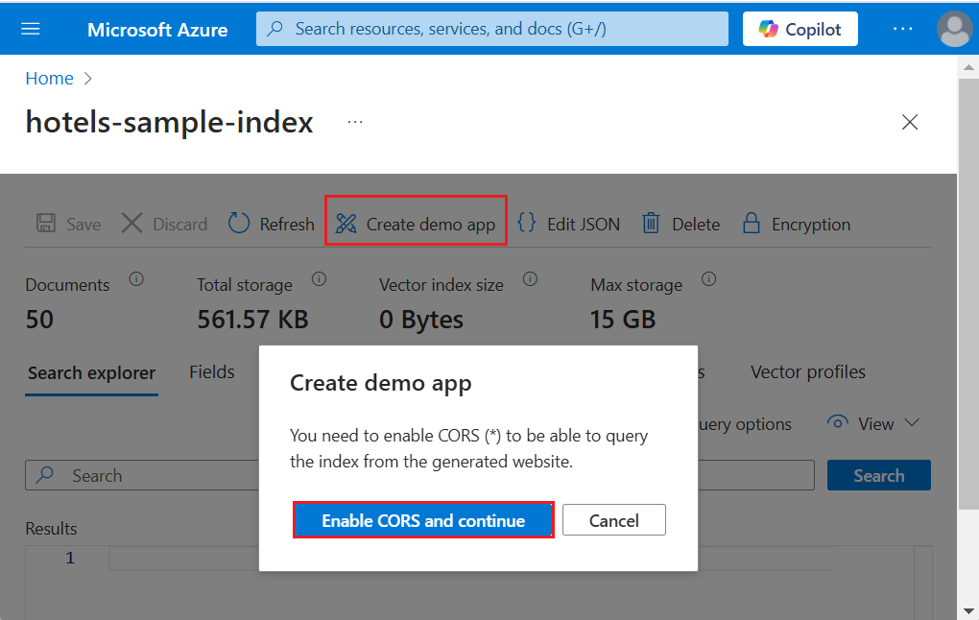Focus the Azure global search box
This screenshot has width=979, height=620.
492,29
